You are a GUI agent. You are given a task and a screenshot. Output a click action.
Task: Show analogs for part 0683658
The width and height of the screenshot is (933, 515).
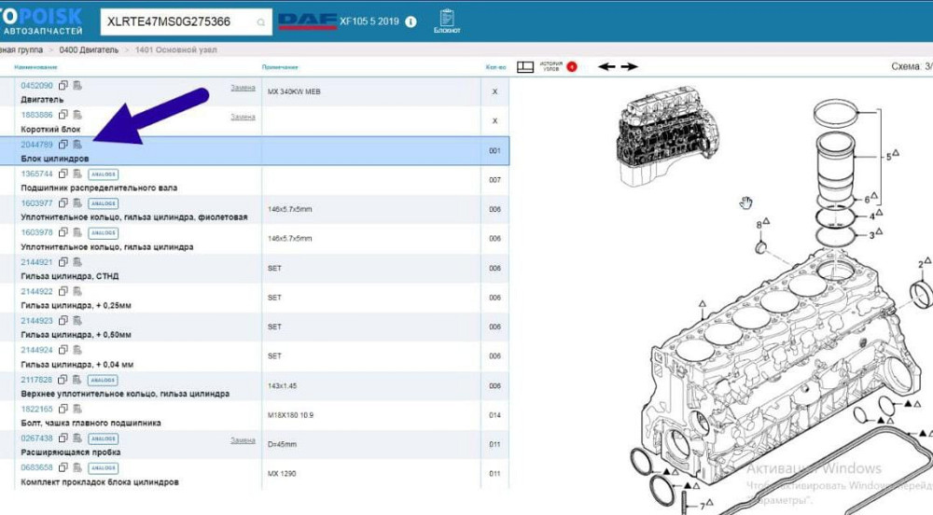[102, 467]
